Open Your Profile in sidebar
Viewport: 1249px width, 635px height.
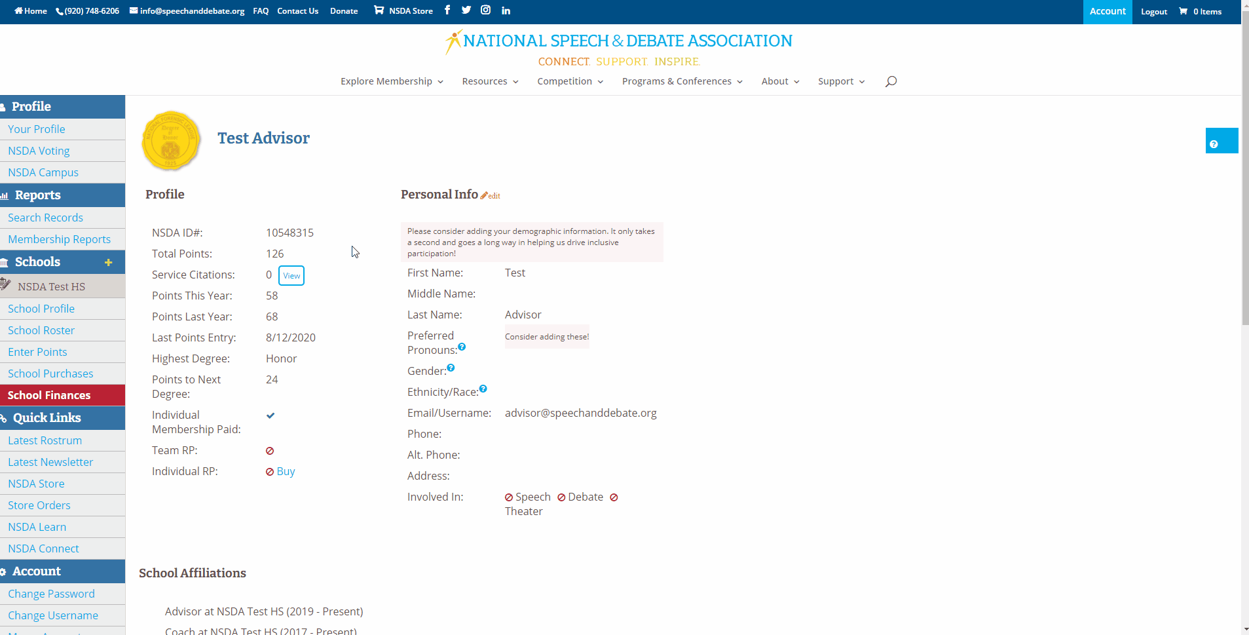pos(62,129)
